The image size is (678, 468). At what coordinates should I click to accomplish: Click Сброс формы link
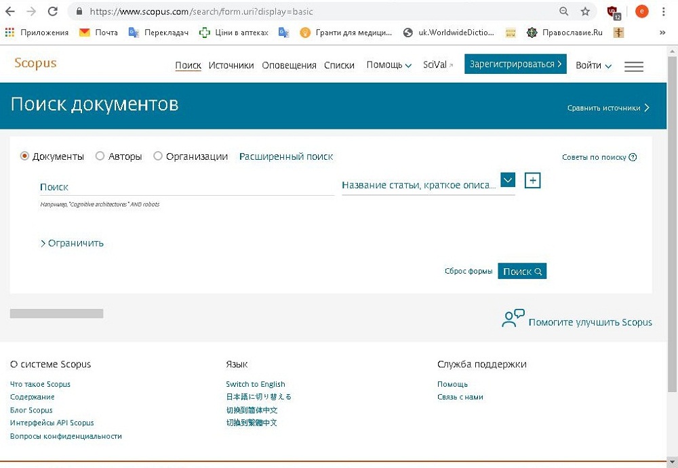468,272
